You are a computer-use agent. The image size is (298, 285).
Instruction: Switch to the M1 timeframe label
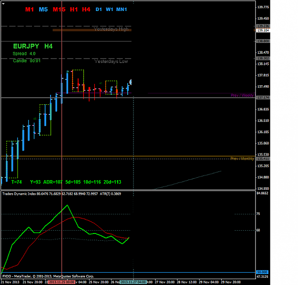tap(30, 10)
